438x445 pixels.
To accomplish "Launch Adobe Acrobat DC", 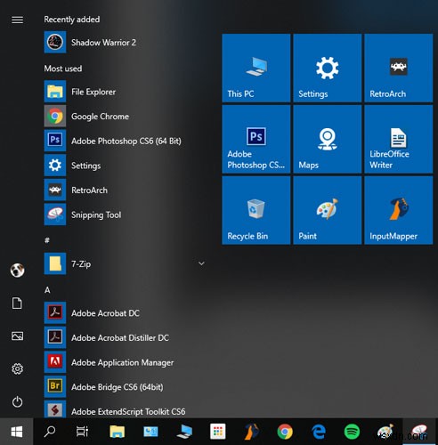I will [125, 313].
